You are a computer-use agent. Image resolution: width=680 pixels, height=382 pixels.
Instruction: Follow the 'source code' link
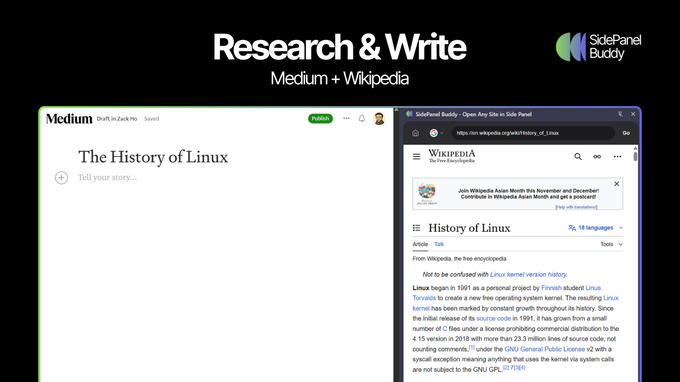[x=494, y=318]
